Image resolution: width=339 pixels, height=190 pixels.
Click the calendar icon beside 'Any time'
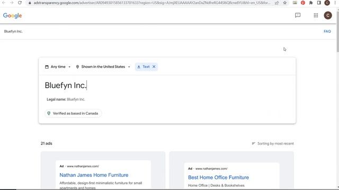[x=47, y=67]
